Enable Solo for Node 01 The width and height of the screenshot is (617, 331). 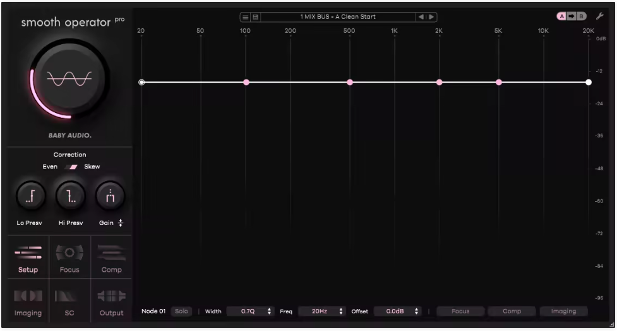tap(181, 311)
